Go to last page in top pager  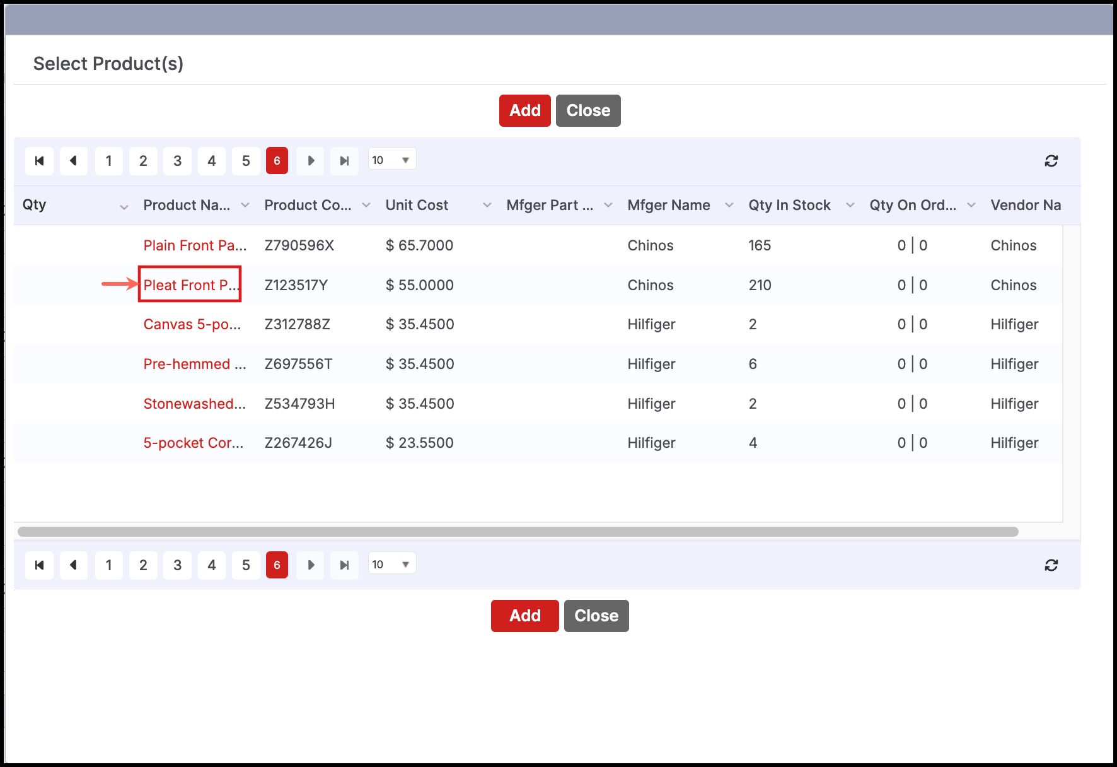pyautogui.click(x=344, y=161)
